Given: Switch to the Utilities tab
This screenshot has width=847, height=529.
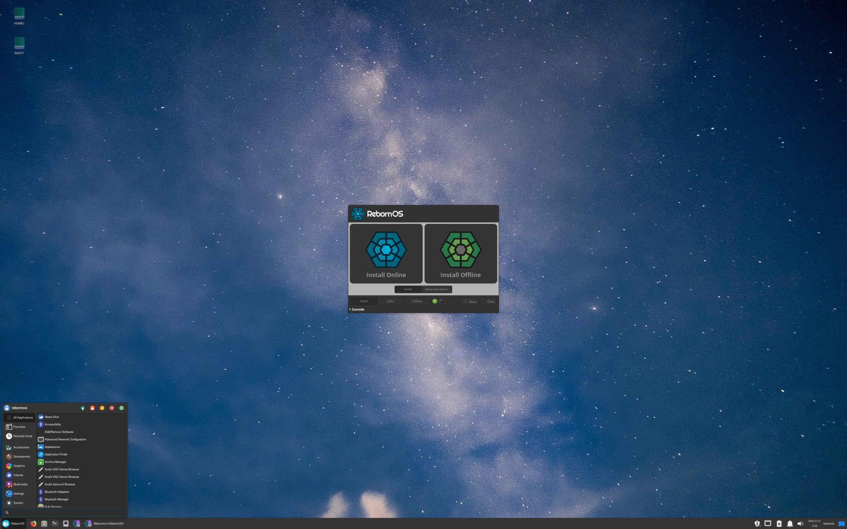Looking at the screenshot, I should [x=417, y=301].
